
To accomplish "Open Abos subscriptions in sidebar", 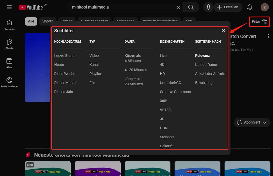I will 9,63.
